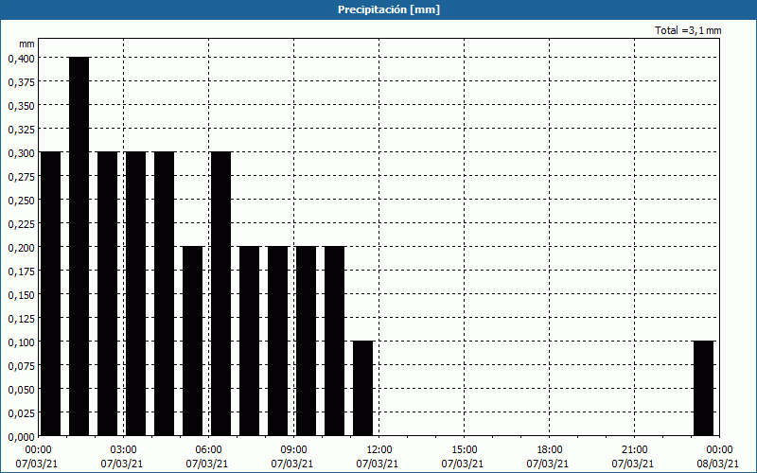Click the 0,200 mm bar just before 06:00
Image resolution: width=757 pixels, height=473 pixels.
tap(193, 341)
